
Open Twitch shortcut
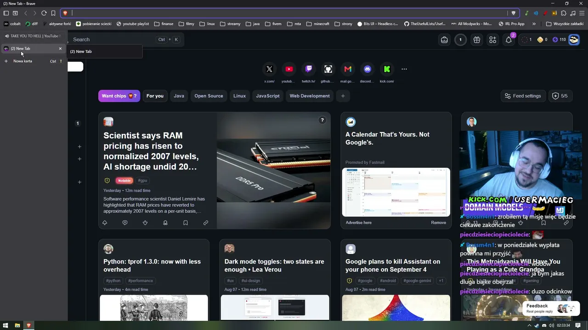pos(309,69)
